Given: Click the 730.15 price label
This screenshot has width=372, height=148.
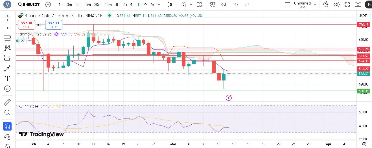Looking at the screenshot, I should [x=364, y=25].
